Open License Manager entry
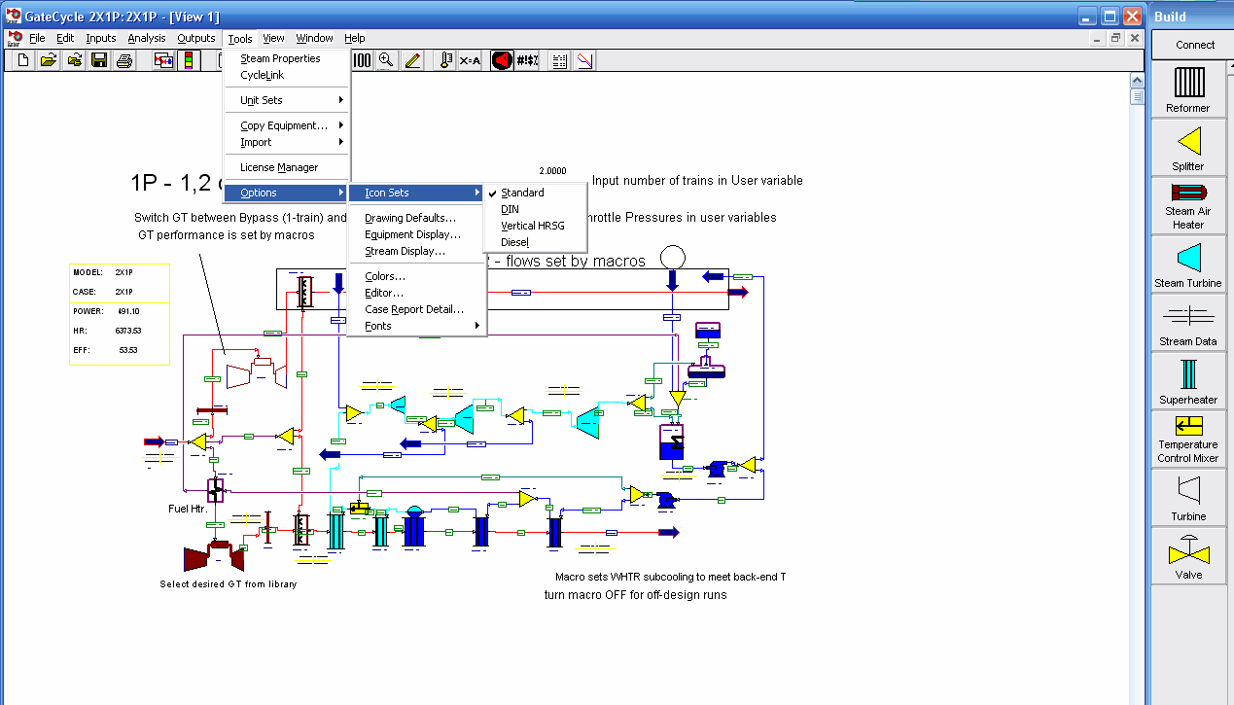This screenshot has width=1234, height=705. point(287,167)
